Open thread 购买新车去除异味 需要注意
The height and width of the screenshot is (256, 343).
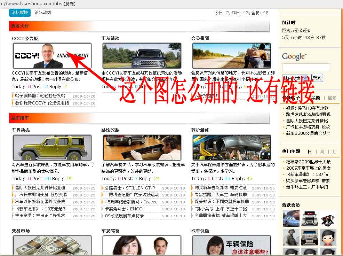click(x=221, y=188)
